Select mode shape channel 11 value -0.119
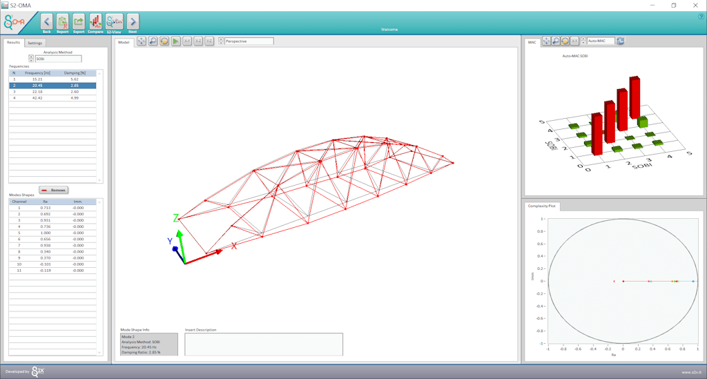 point(52,271)
